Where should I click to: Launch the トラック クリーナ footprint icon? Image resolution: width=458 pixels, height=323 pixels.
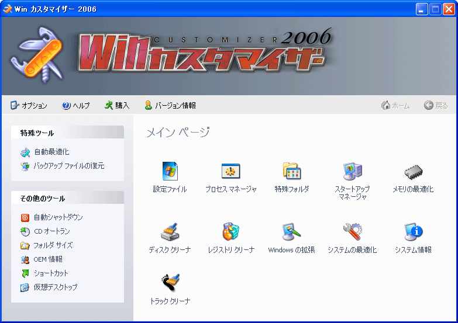pos(170,283)
